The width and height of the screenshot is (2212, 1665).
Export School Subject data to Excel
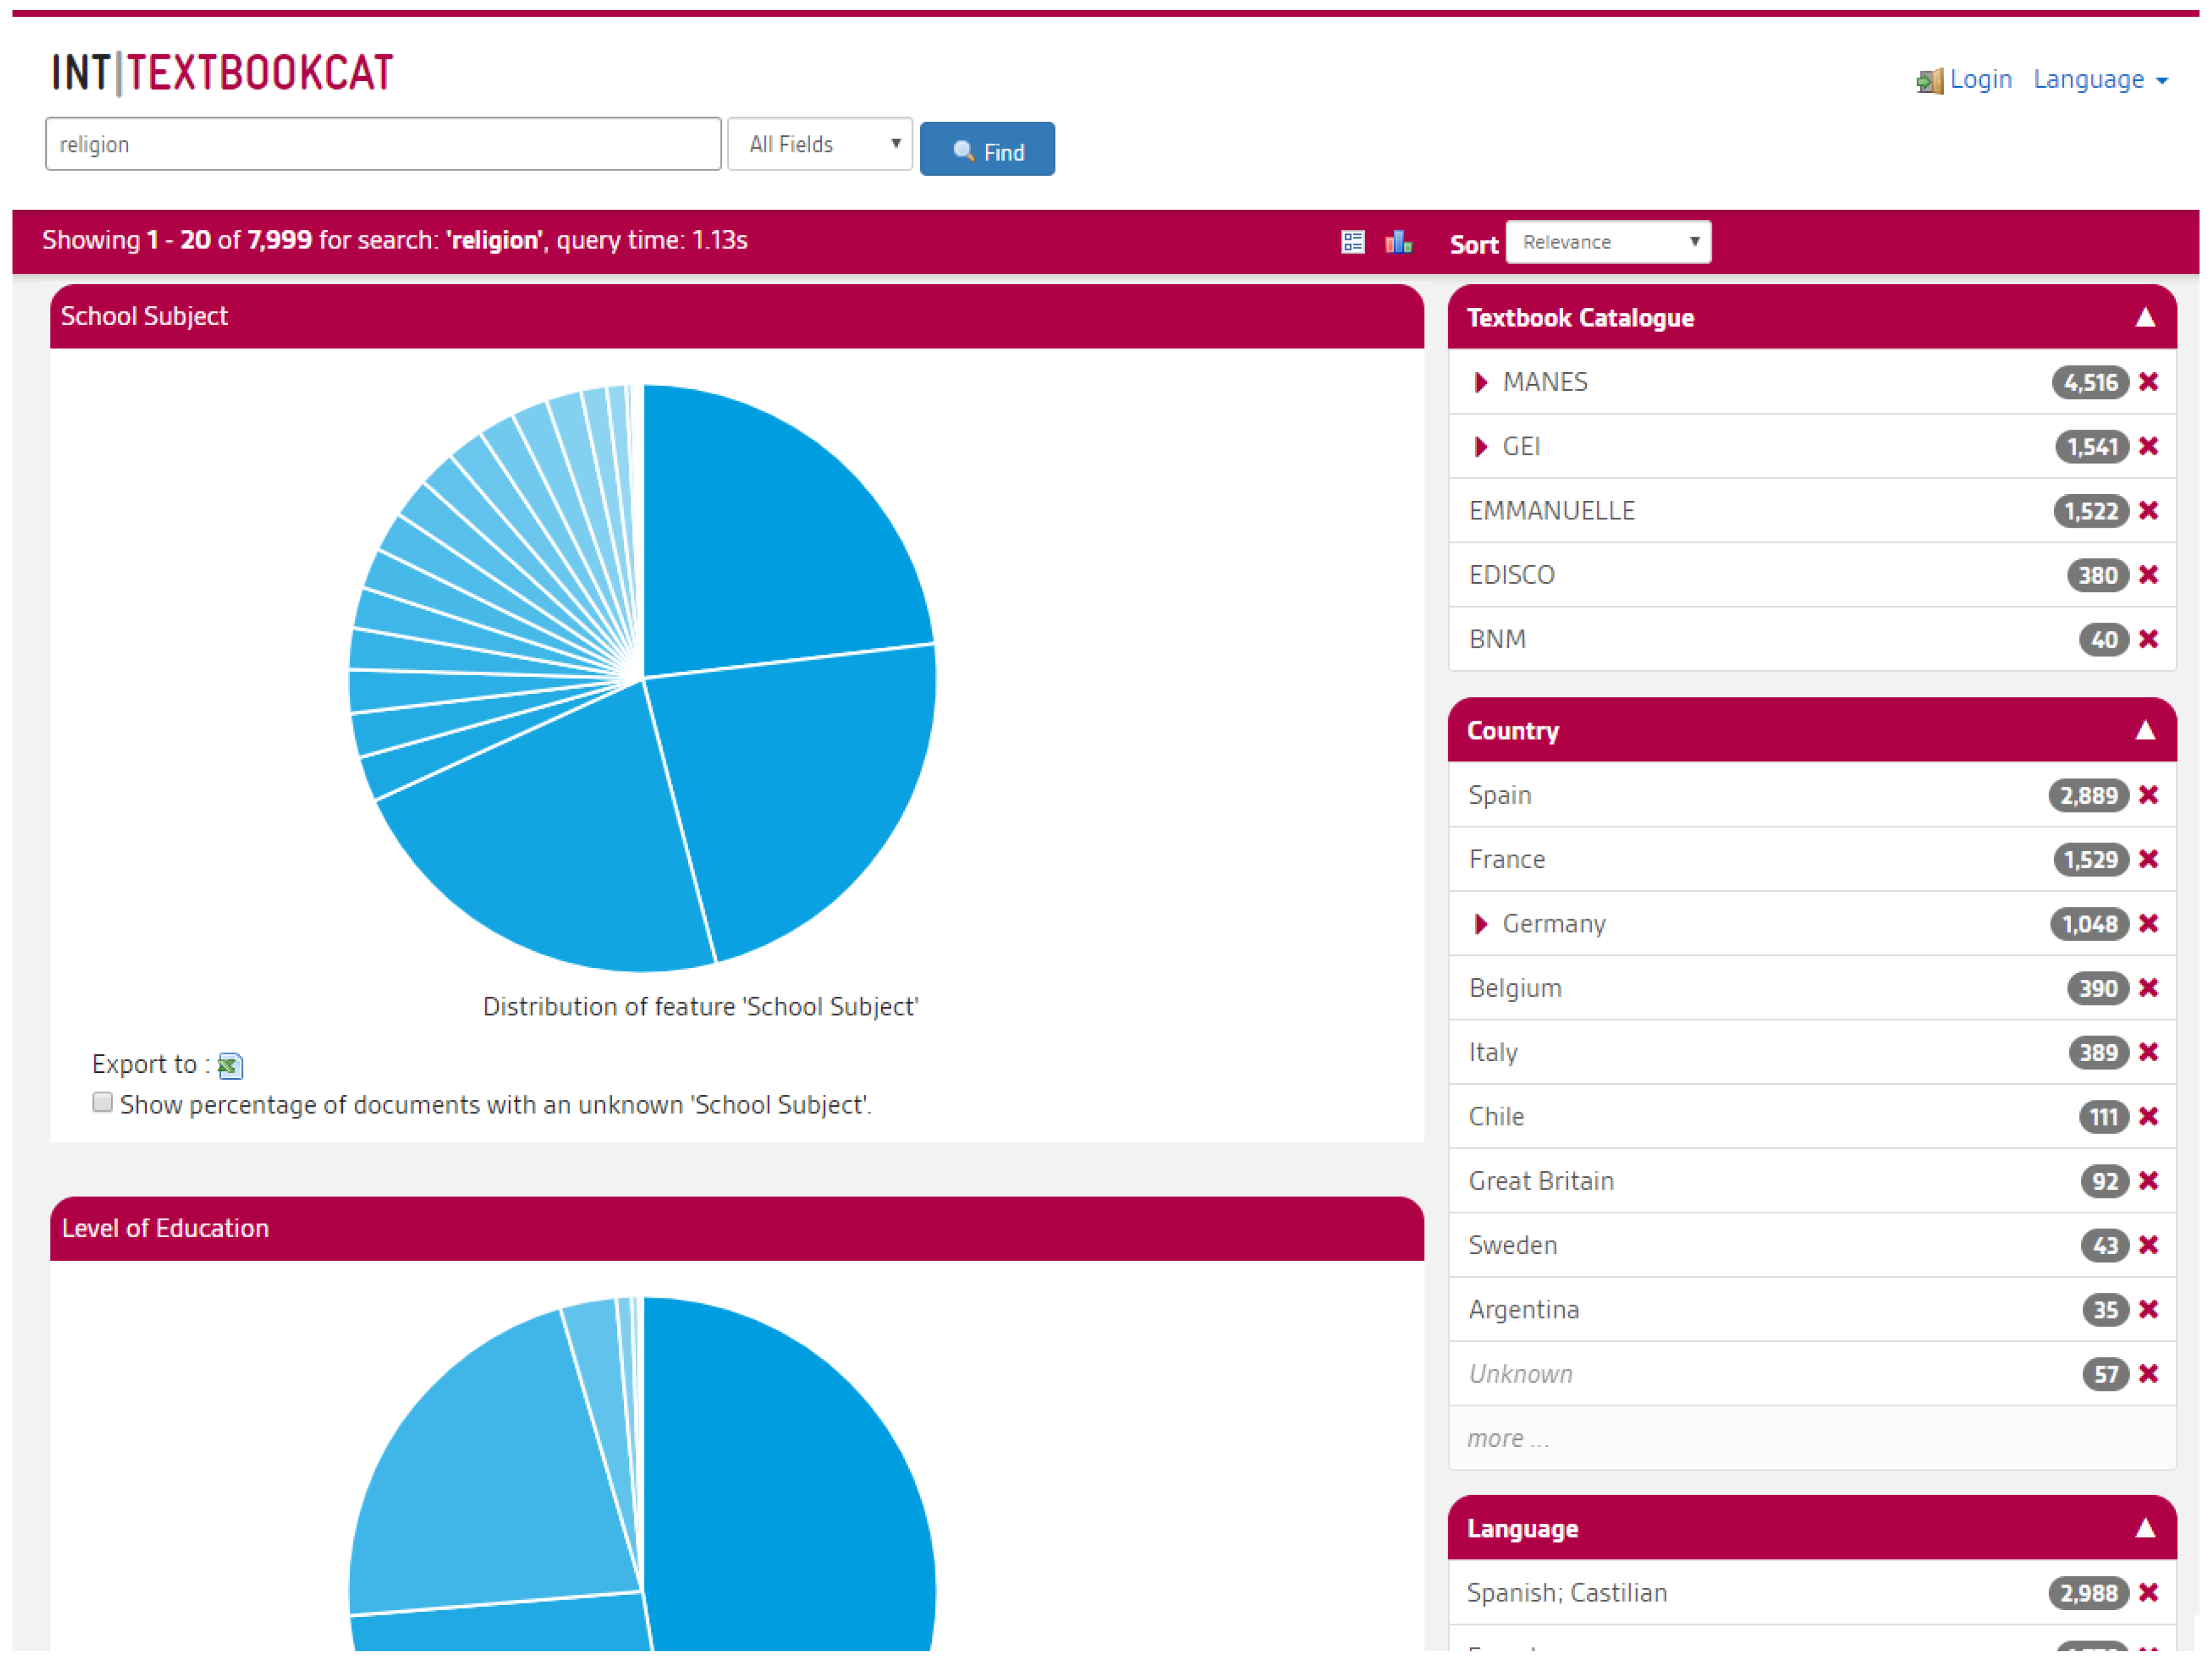click(230, 1066)
